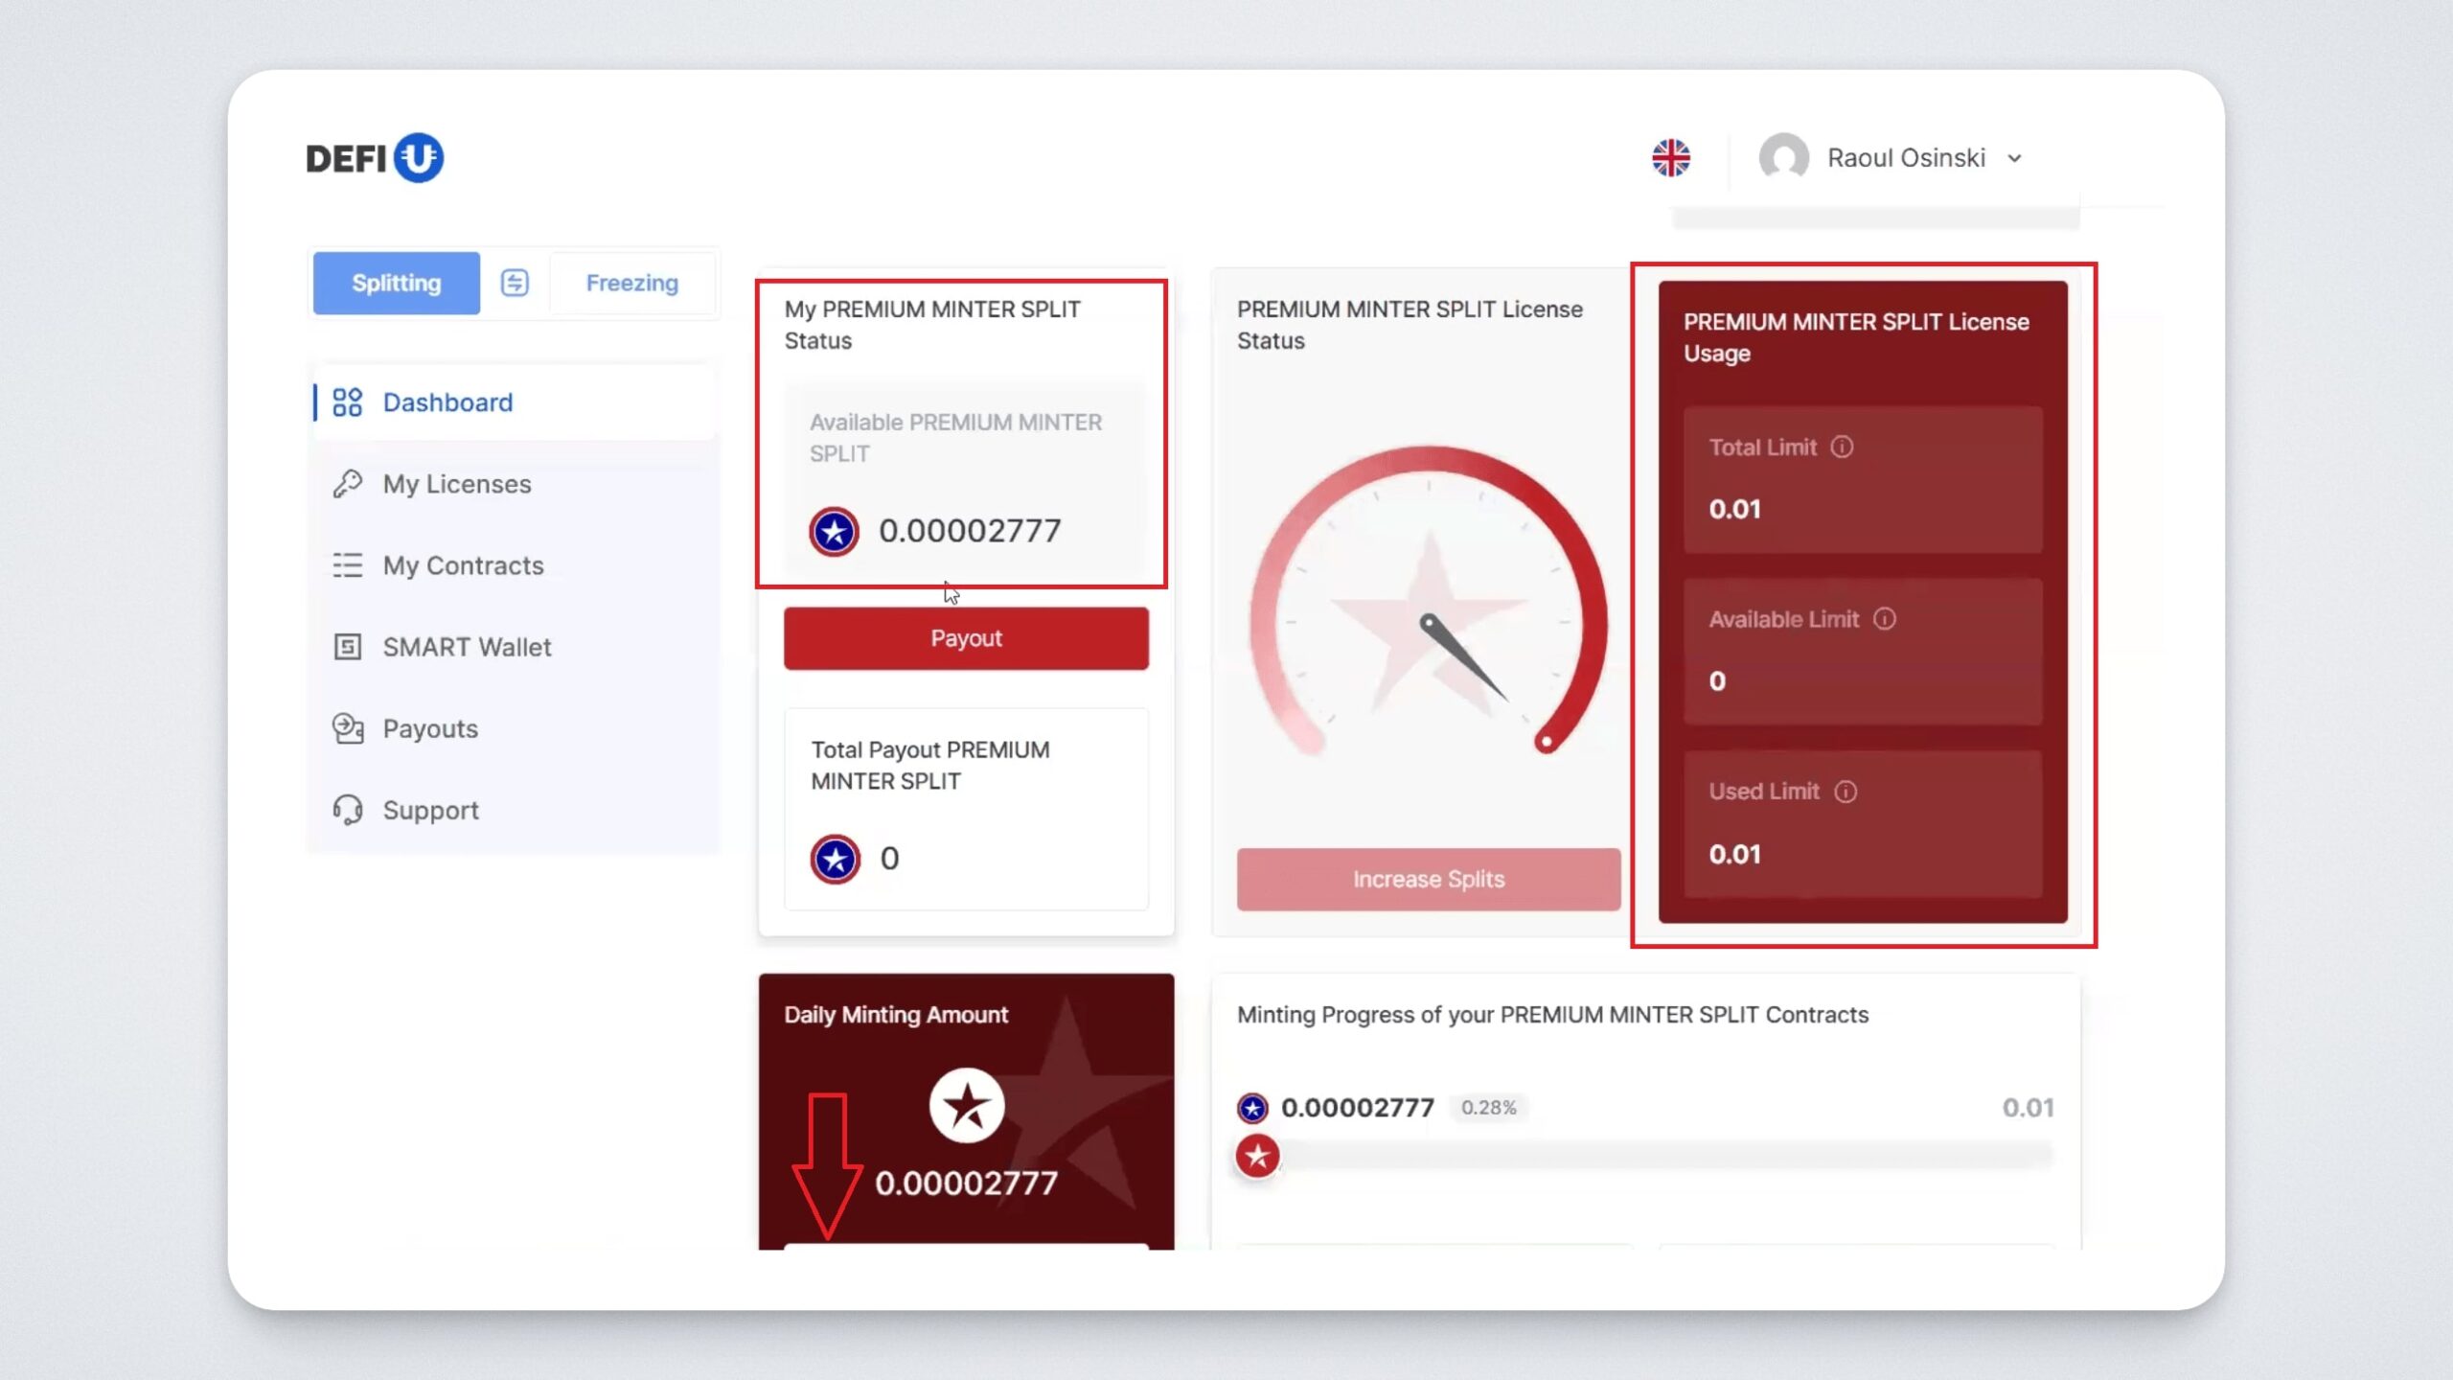Open the My Licenses menu item
Image resolution: width=2453 pixels, height=1380 pixels.
pyautogui.click(x=456, y=484)
